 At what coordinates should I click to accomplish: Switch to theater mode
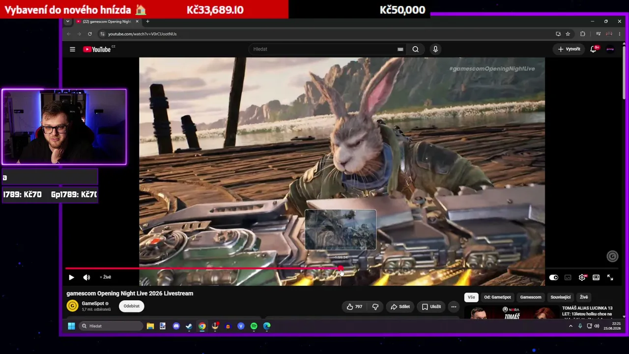point(596,277)
